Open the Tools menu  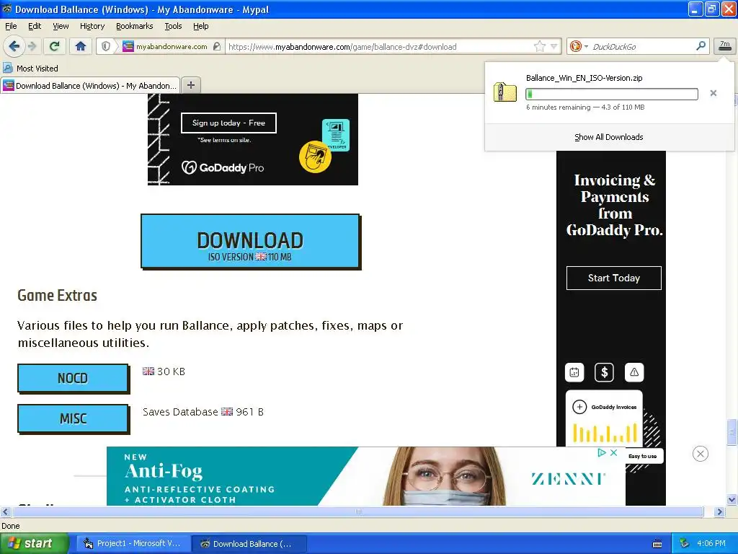(173, 26)
